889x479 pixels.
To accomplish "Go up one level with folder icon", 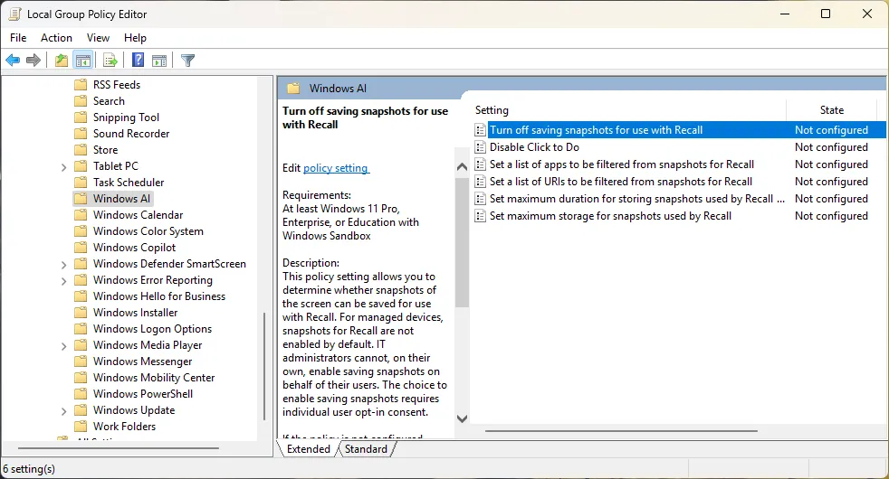I will (62, 60).
